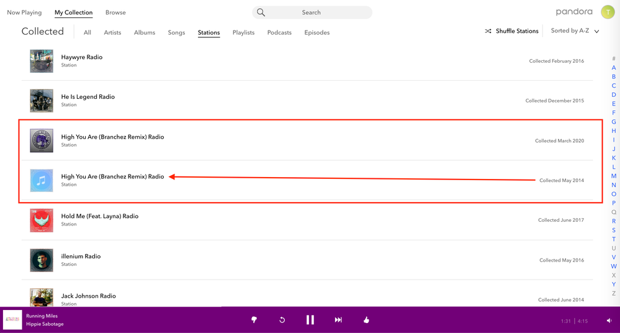This screenshot has height=333, width=620.
Task: Skip to the next track
Action: 338,320
